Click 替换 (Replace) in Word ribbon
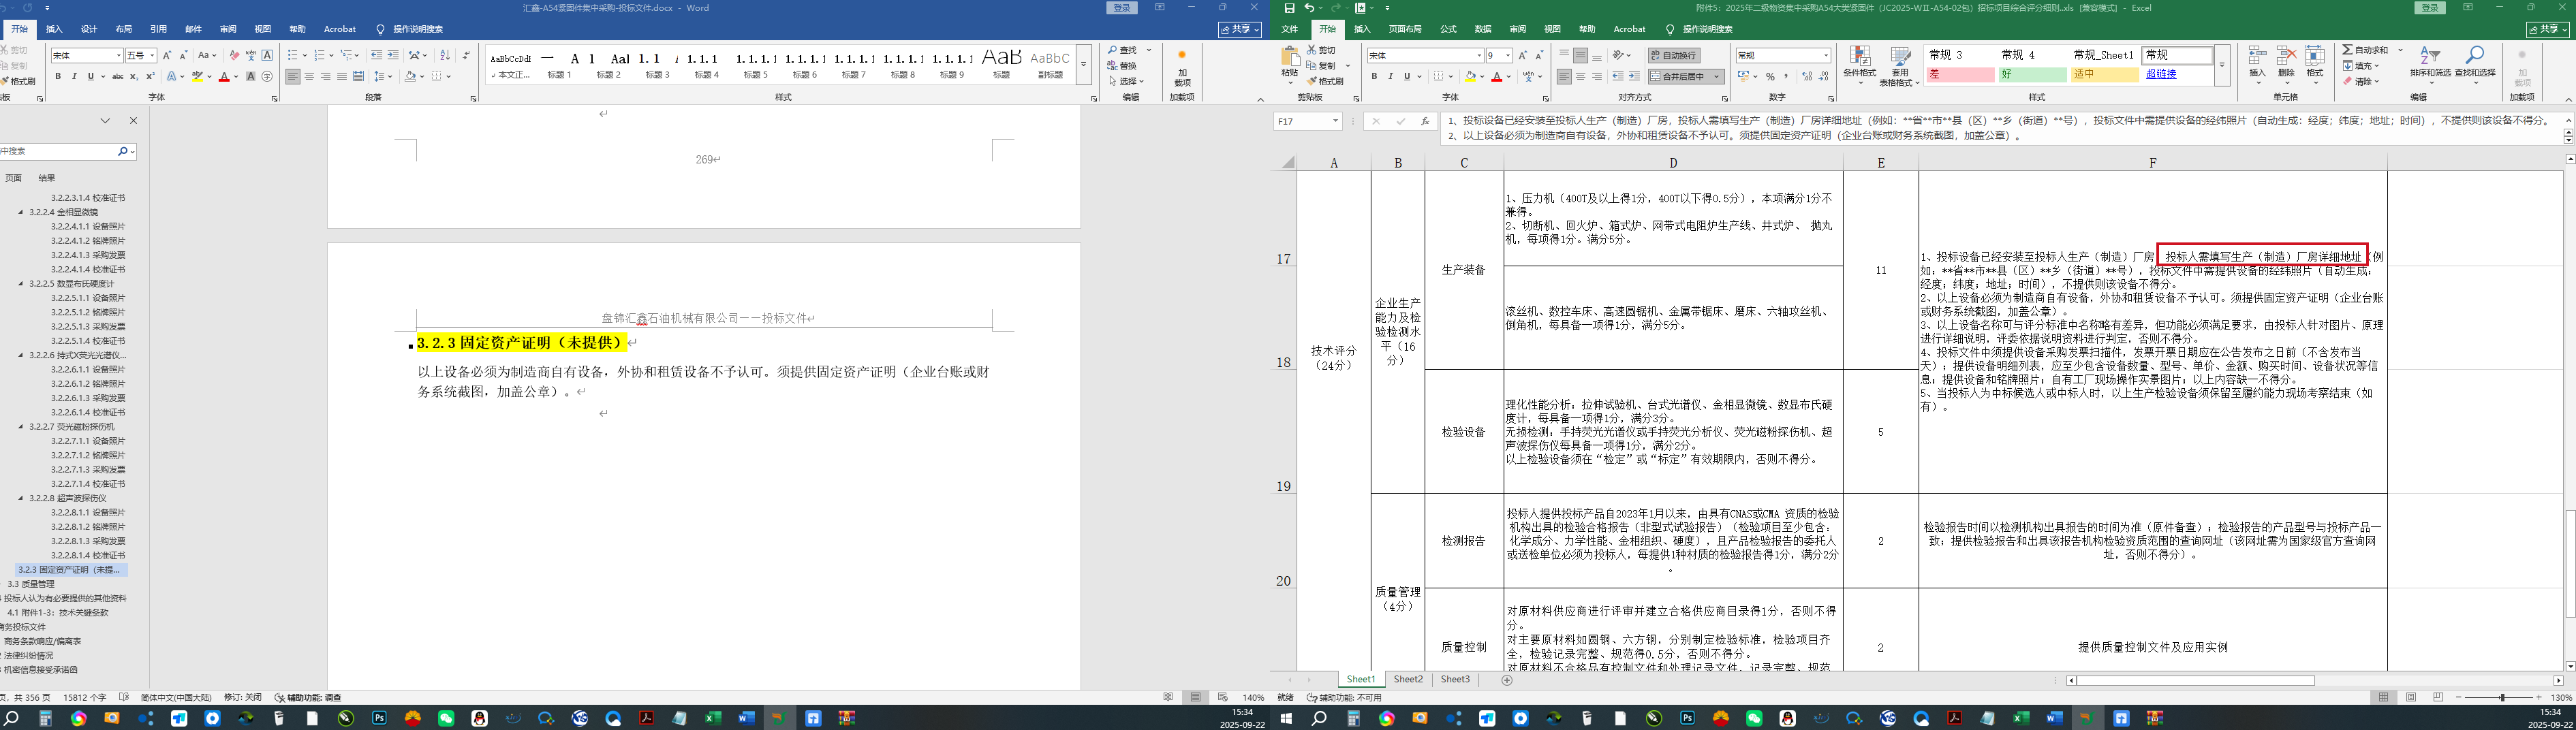The image size is (2576, 730). pos(1123,66)
